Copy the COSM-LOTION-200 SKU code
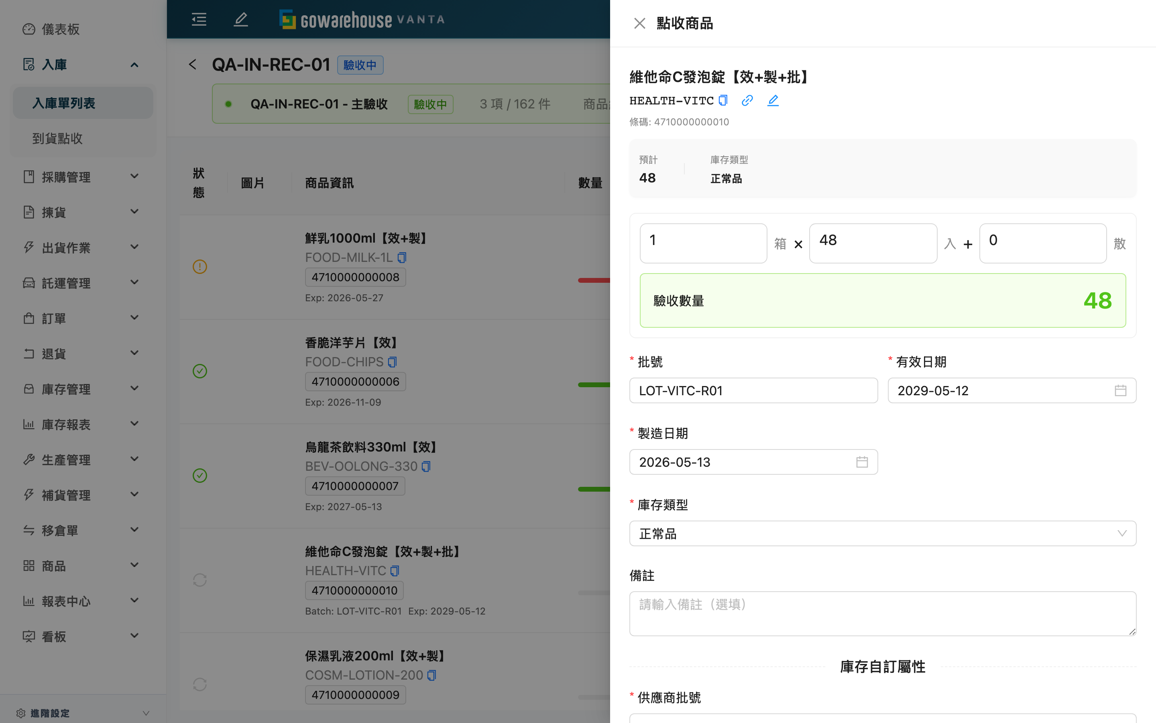The height and width of the screenshot is (723, 1156). click(432, 675)
